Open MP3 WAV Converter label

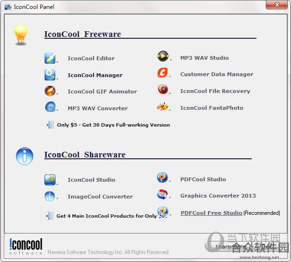coord(98,108)
